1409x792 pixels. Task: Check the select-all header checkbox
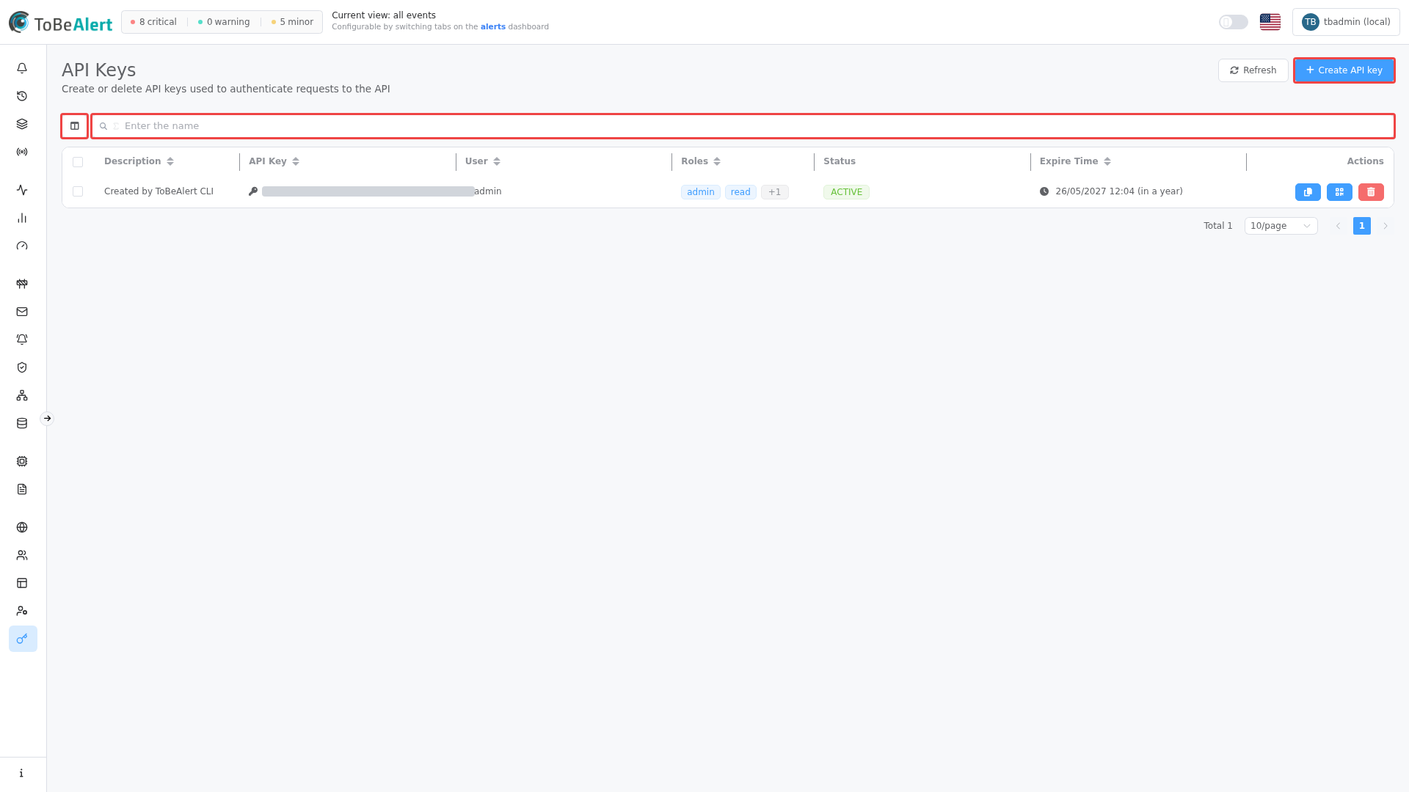click(x=78, y=162)
